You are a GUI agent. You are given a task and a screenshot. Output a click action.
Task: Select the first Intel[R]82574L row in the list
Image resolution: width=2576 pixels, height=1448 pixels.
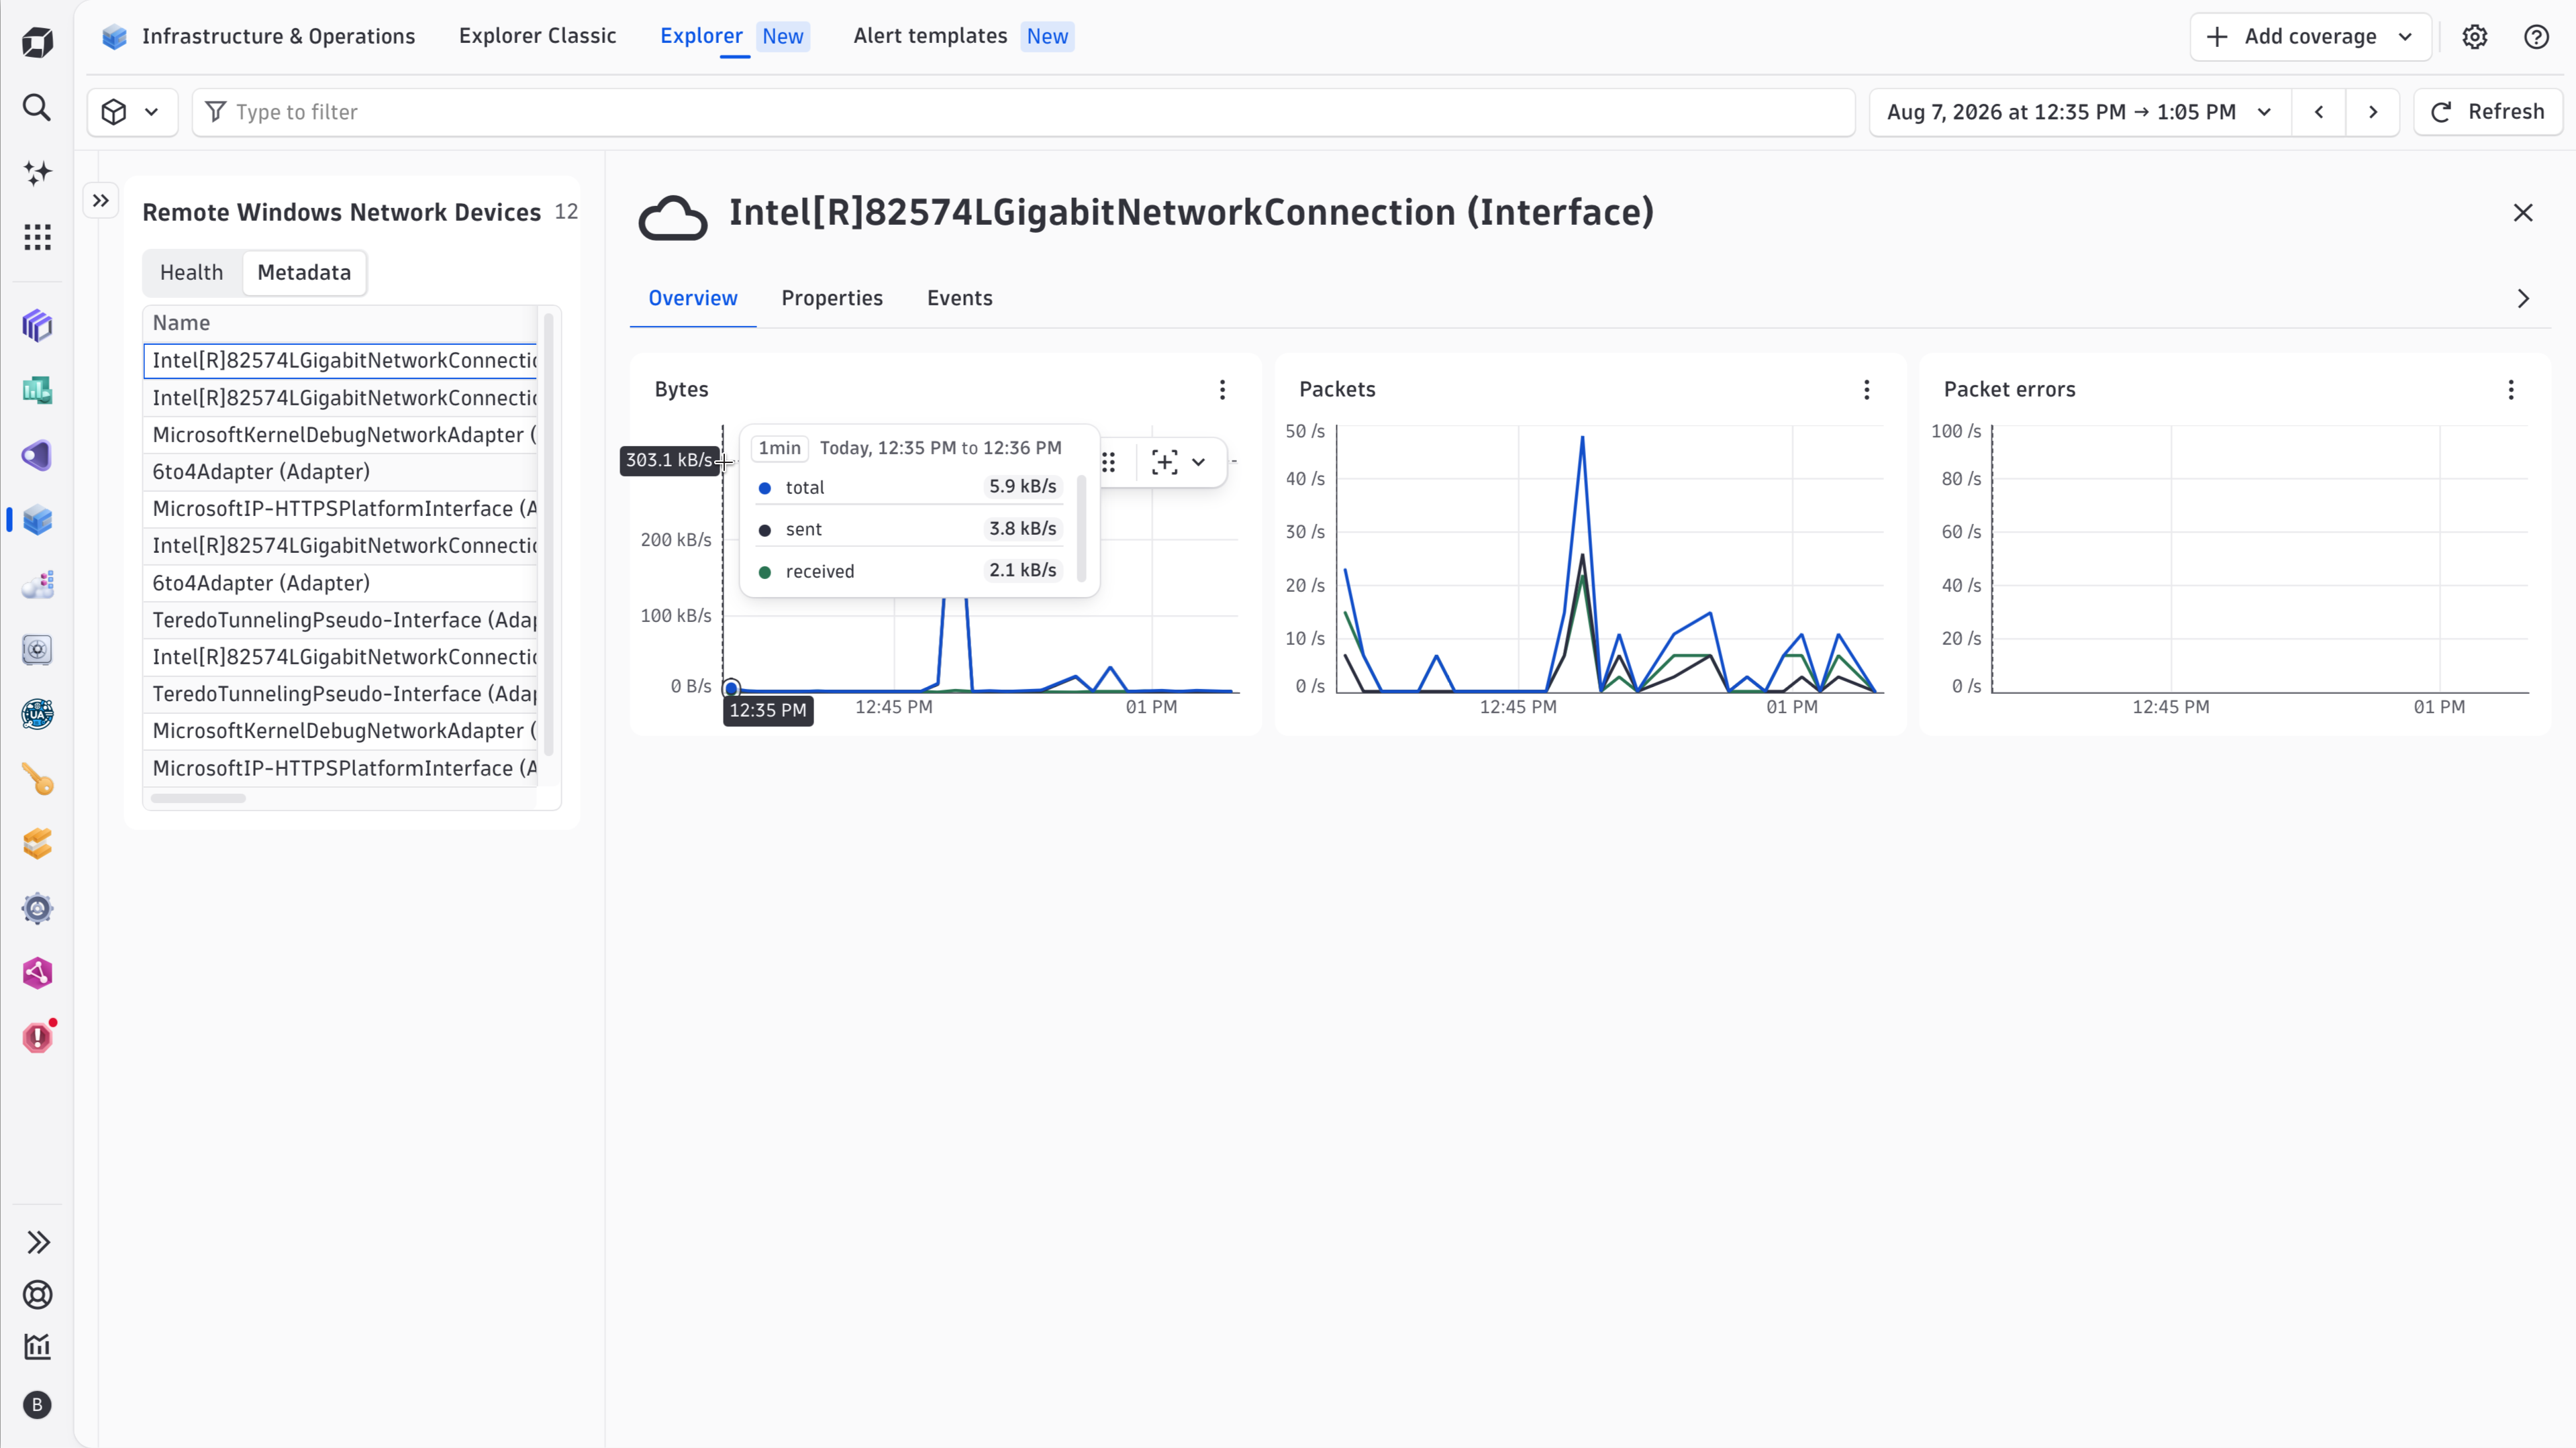click(x=340, y=360)
